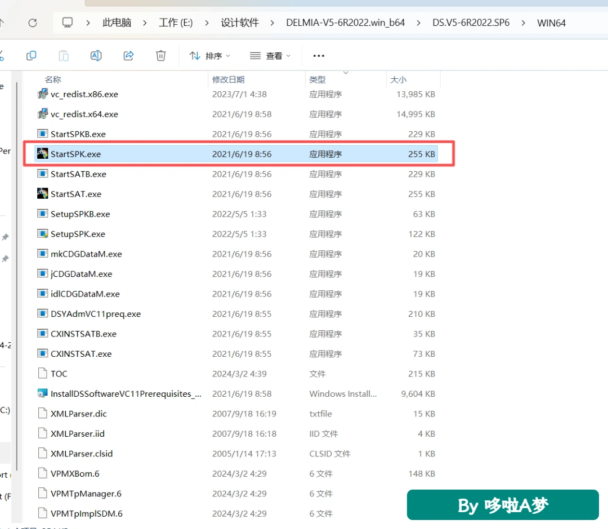Select the StartSPKB.exe file name

point(78,134)
